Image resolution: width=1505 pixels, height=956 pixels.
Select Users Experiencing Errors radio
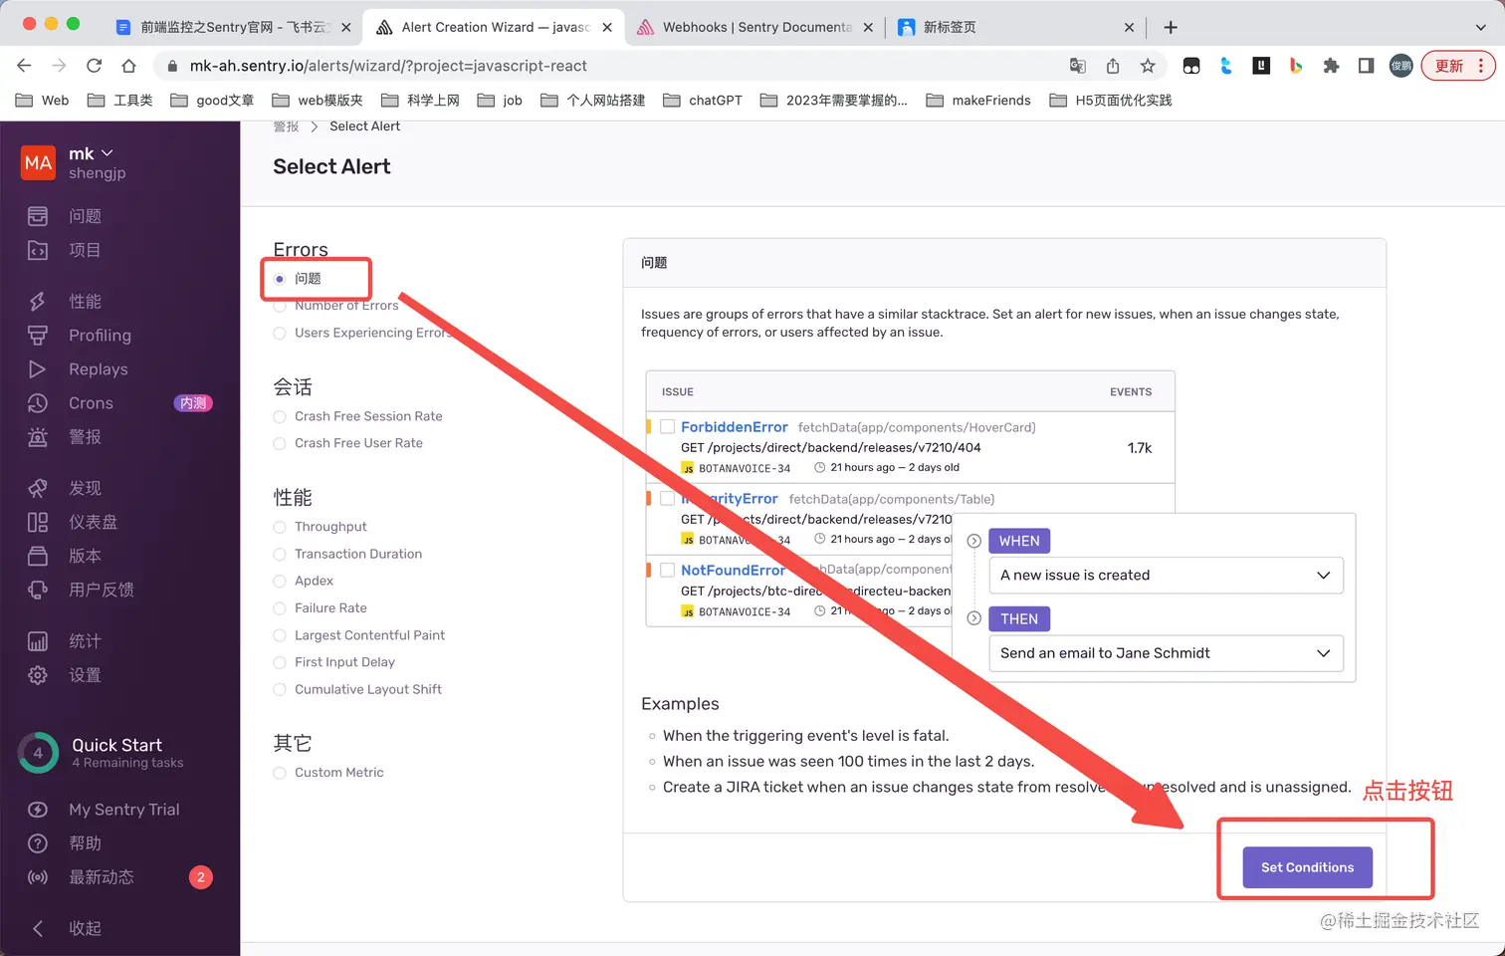pos(280,333)
